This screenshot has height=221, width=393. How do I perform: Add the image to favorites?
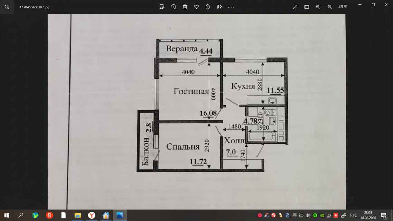(196, 7)
